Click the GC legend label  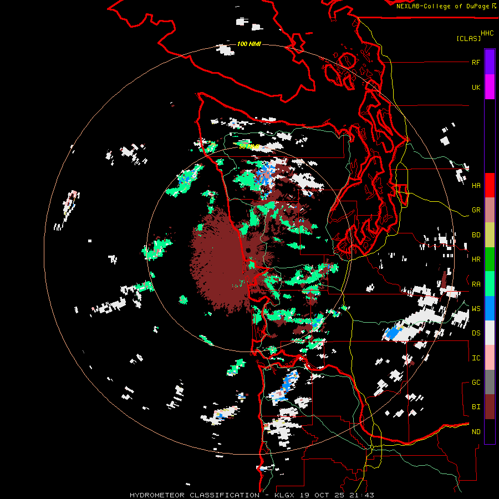476,383
